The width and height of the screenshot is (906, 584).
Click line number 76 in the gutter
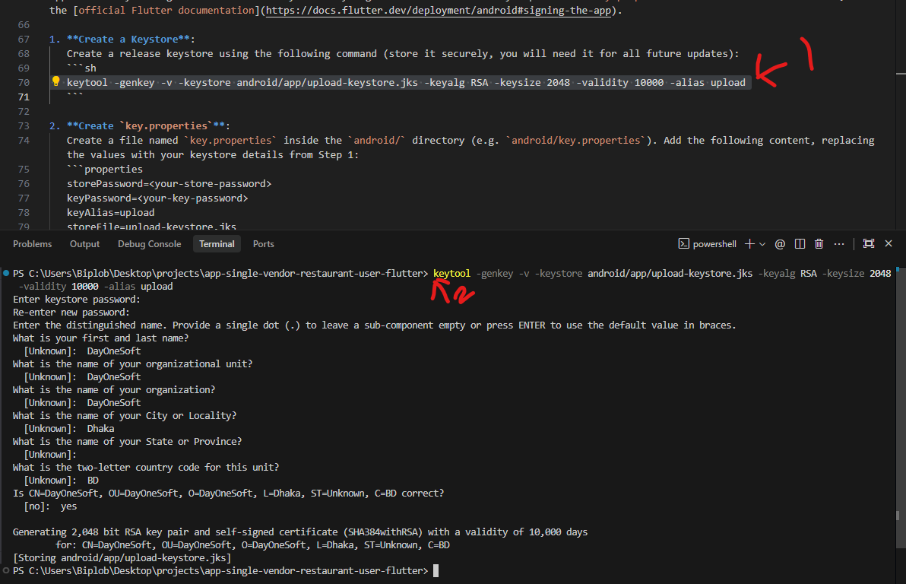[x=24, y=184]
